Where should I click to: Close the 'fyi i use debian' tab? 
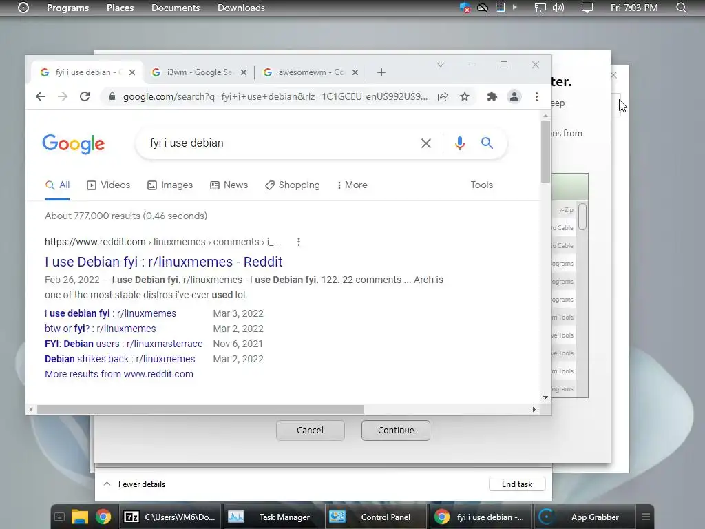coord(131,72)
